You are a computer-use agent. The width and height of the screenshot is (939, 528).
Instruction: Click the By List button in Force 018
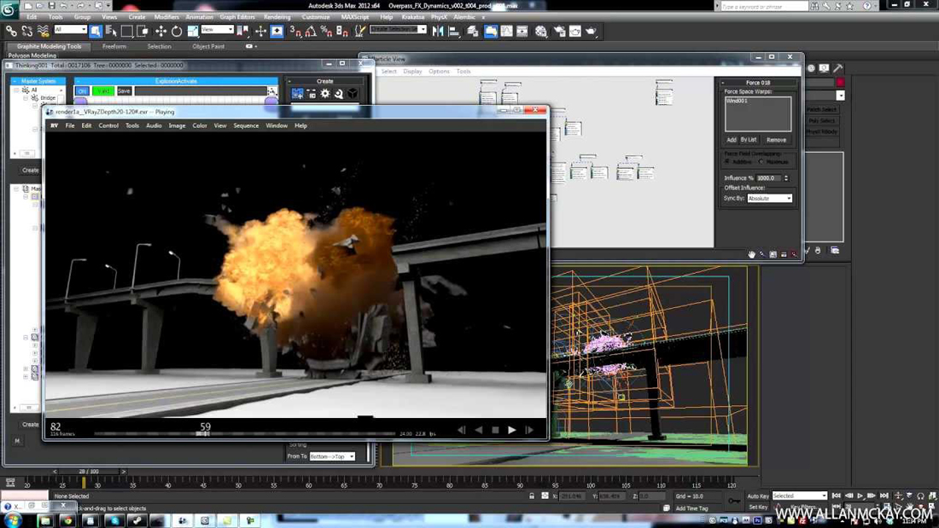(748, 139)
